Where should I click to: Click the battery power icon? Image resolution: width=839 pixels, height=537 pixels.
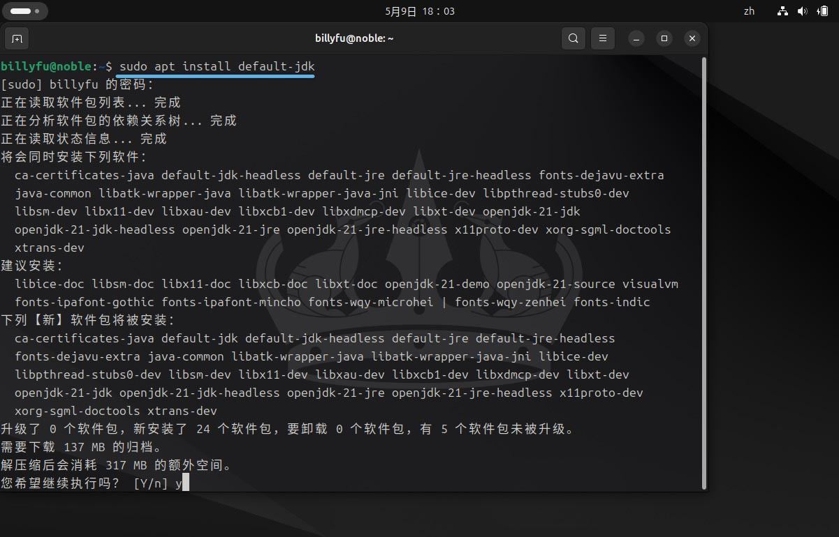822,11
